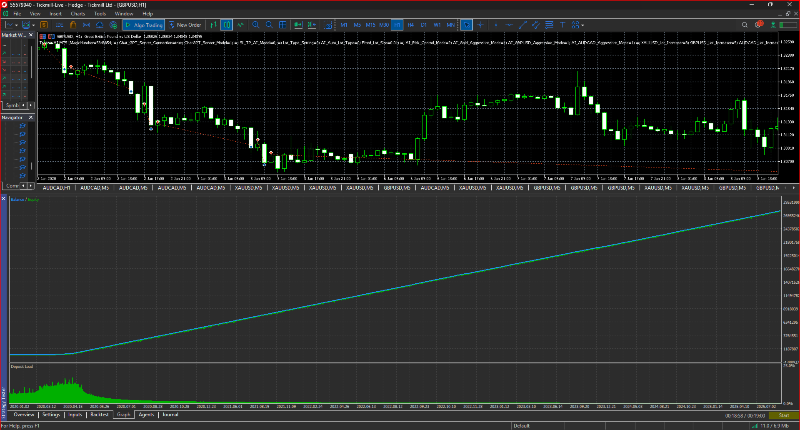The width and height of the screenshot is (800, 430).
Task: Select the text label tool
Action: click(562, 25)
